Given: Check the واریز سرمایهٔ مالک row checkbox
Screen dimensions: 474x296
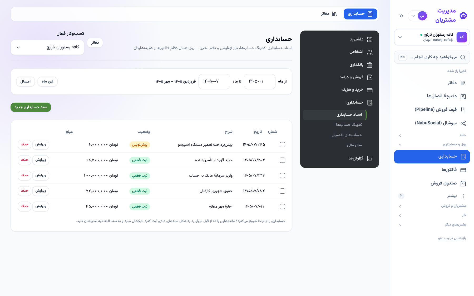Looking at the screenshot, I should (282, 176).
